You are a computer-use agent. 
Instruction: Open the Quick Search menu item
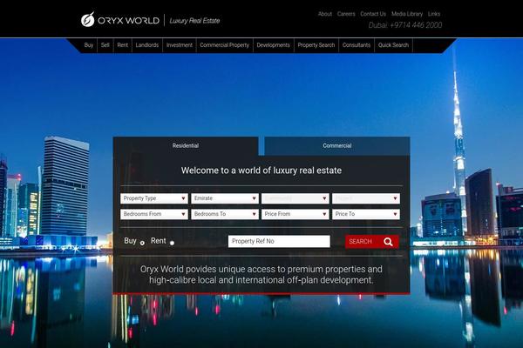pos(393,45)
